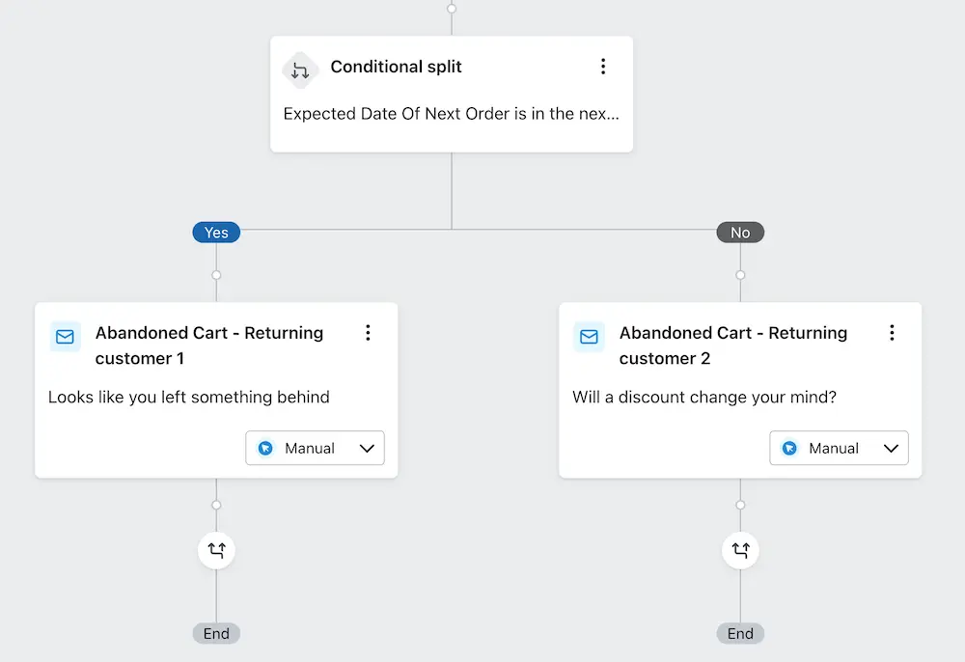
Task: Select "Will a discount change your mind?" text
Action: pos(704,397)
